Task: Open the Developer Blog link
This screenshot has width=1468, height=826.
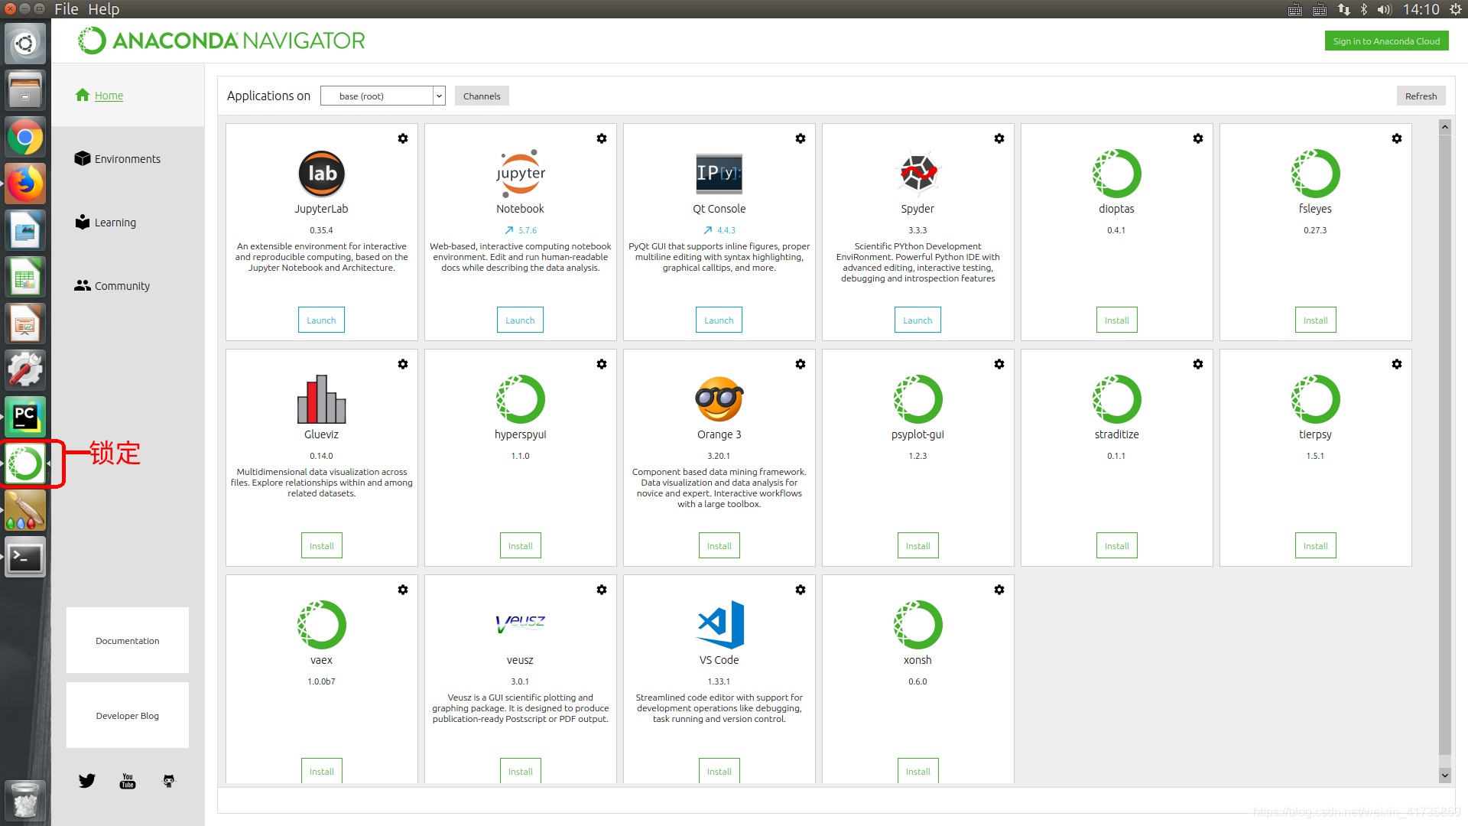Action: (x=128, y=715)
